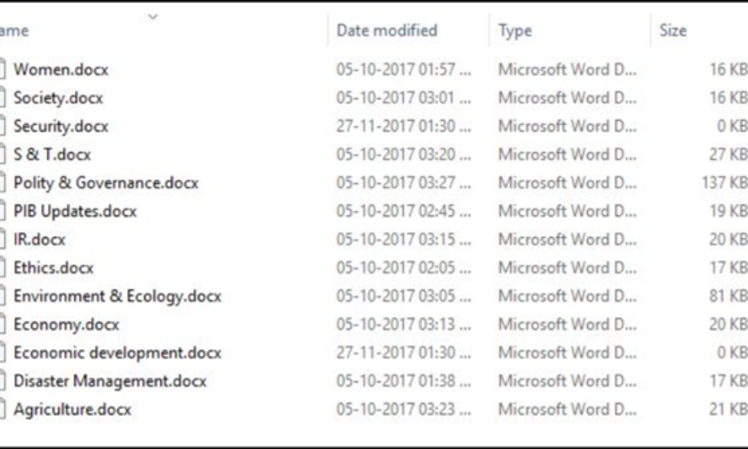Click the Security.docx file icon
This screenshot has height=449, width=748.
pos(2,126)
